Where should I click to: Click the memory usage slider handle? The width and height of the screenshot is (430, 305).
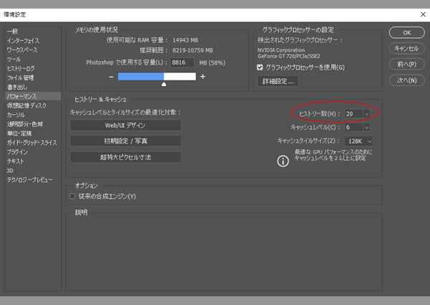[x=163, y=85]
